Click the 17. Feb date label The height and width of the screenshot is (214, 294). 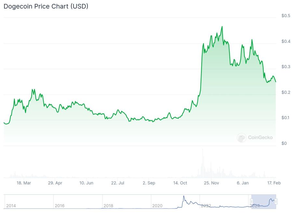(274, 183)
